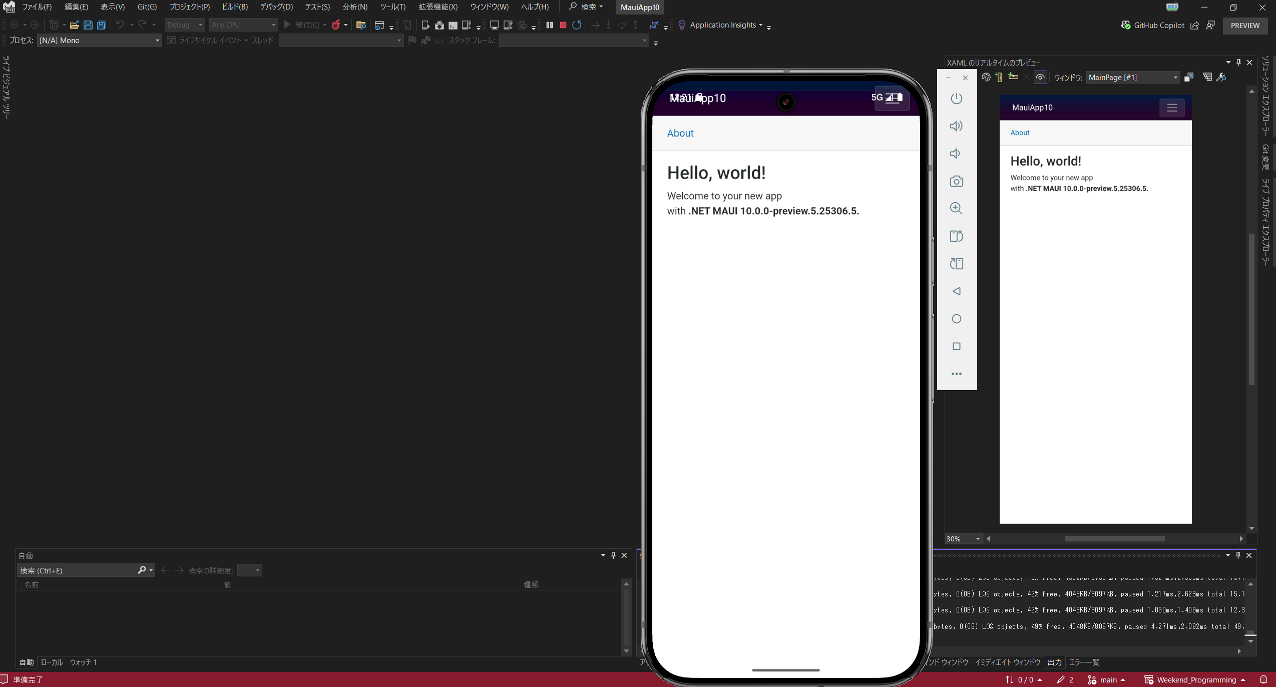The height and width of the screenshot is (687, 1276).
Task: Save all files using the double disk icon
Action: tap(102, 25)
